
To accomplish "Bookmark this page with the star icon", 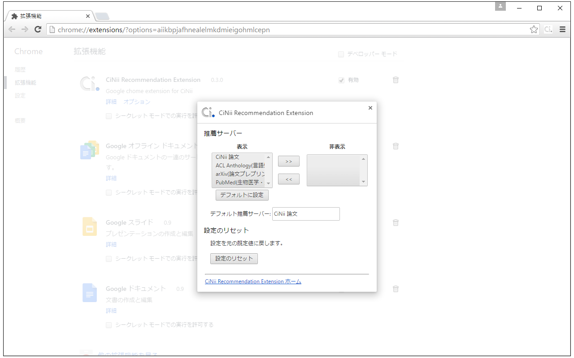I will 534,30.
